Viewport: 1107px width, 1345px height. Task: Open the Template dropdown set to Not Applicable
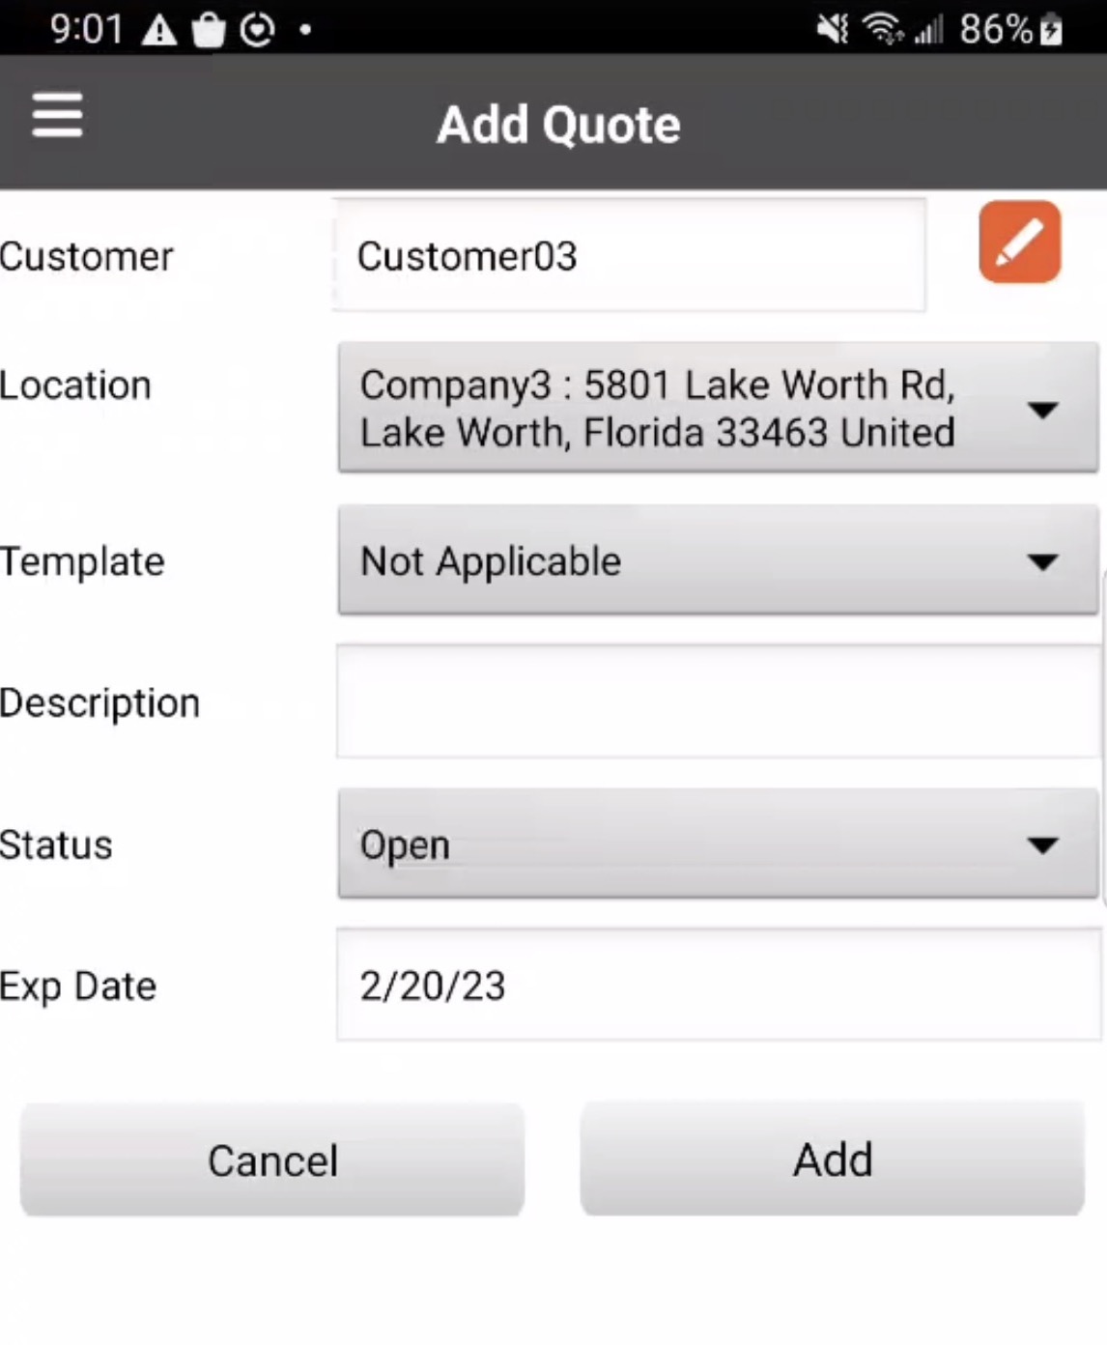tap(718, 560)
